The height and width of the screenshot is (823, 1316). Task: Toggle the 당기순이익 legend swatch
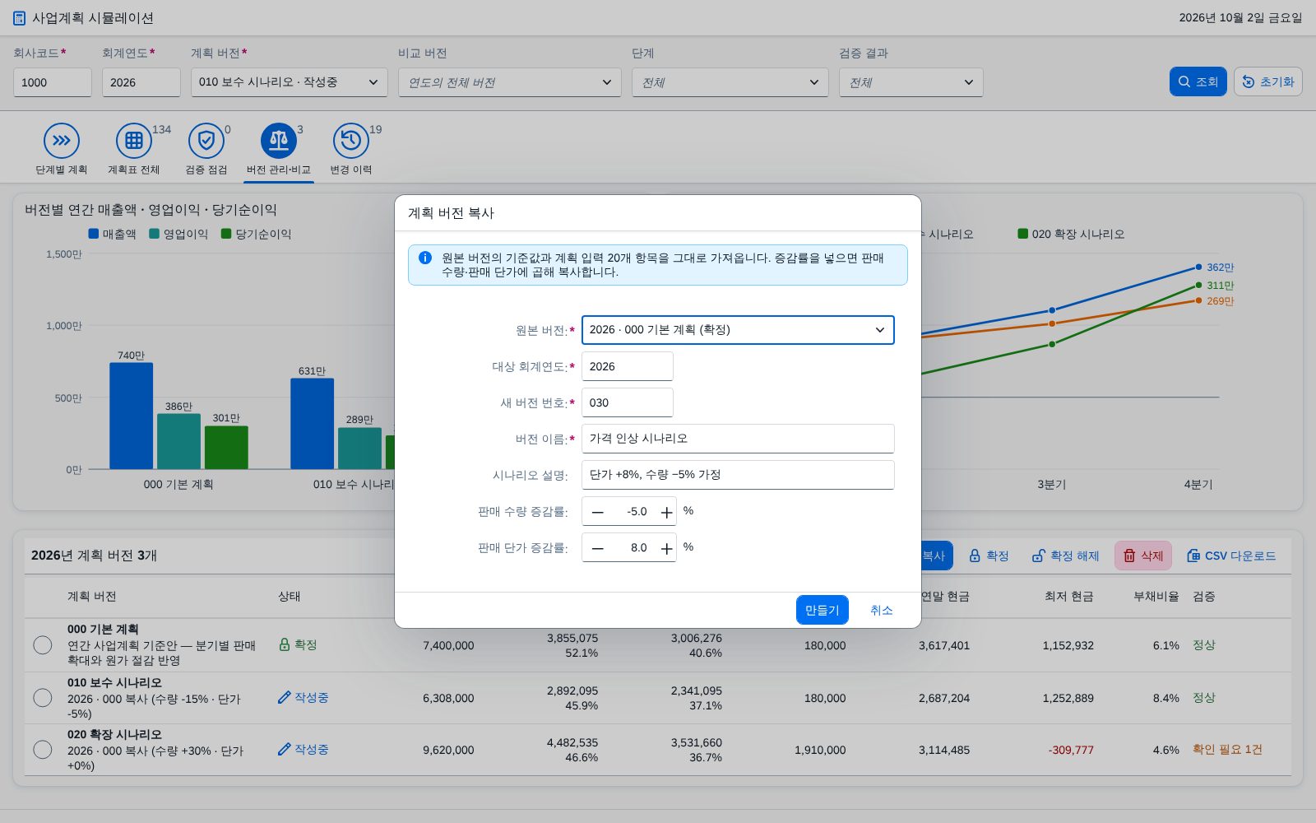[226, 234]
